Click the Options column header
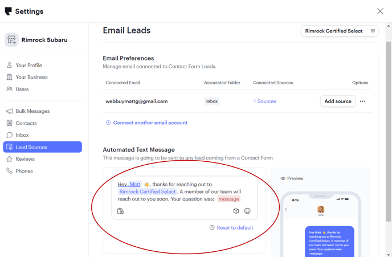The image size is (392, 257). coord(360,83)
